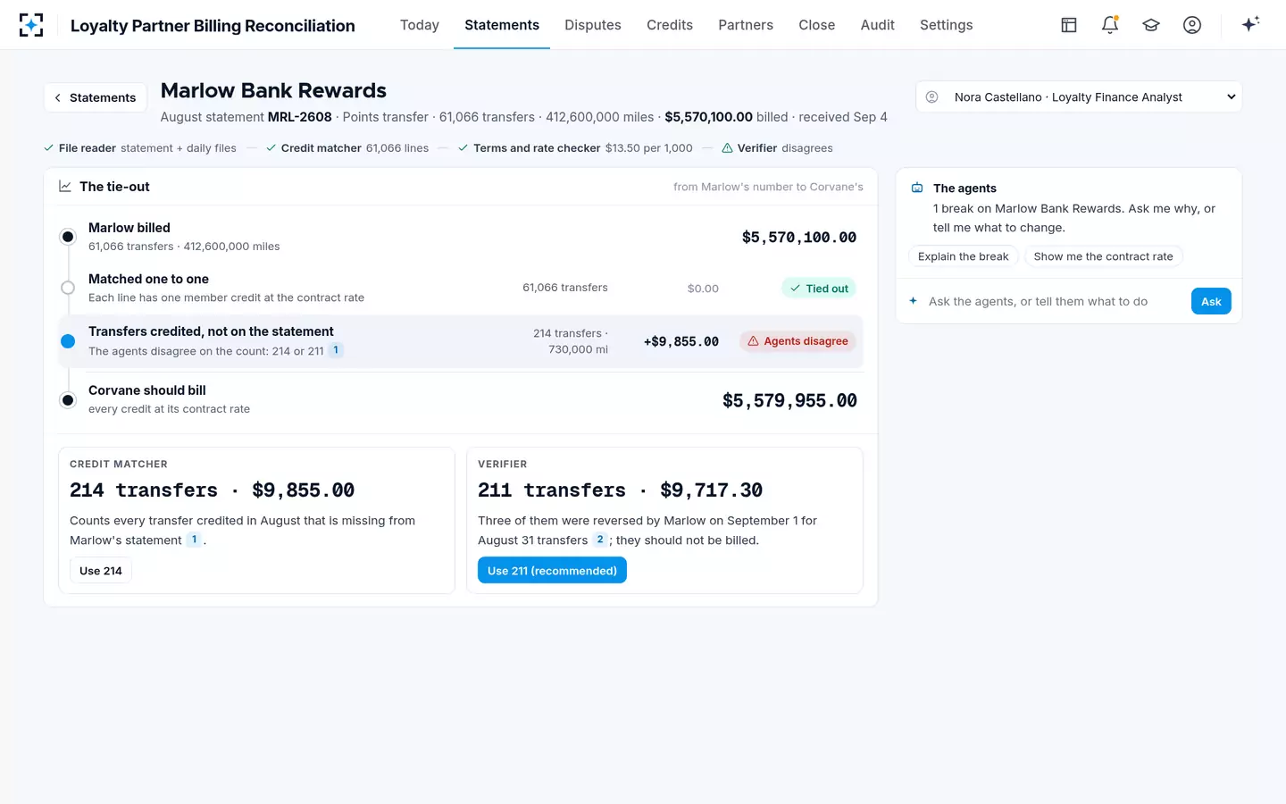Open the Close tab
This screenshot has width=1286, height=804.
817,25
